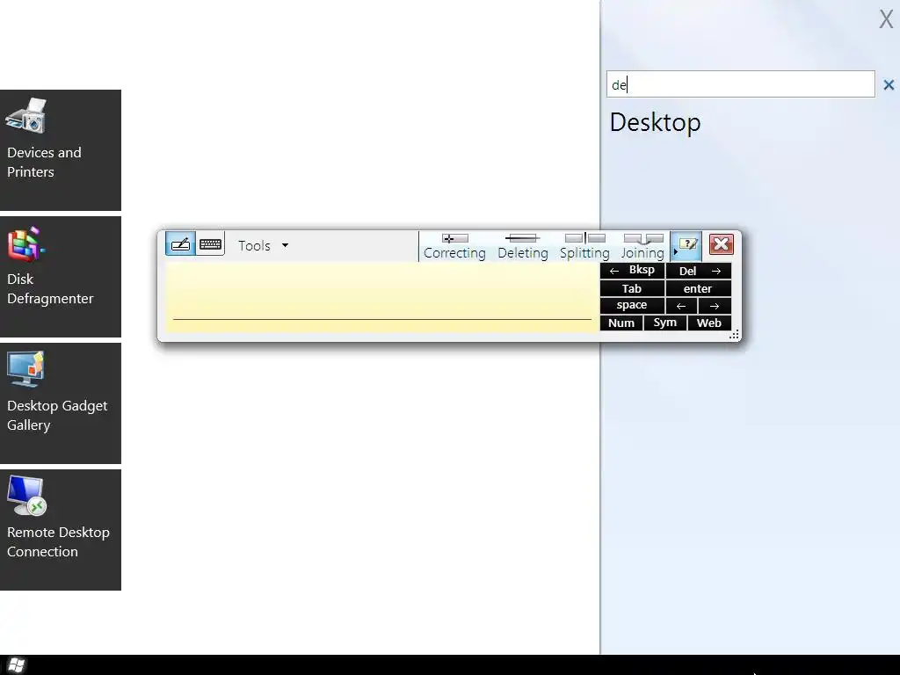
Task: Click the yellow handwriting area
Action: (382, 297)
